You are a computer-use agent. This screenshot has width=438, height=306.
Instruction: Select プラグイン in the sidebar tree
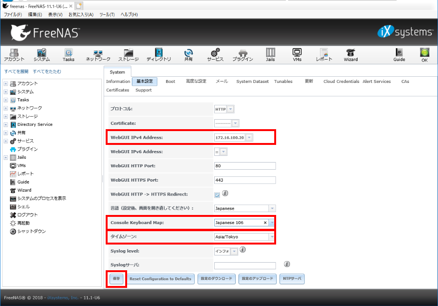pyautogui.click(x=28, y=149)
